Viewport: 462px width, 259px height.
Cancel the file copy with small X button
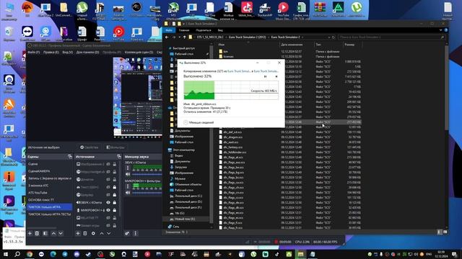[276, 76]
